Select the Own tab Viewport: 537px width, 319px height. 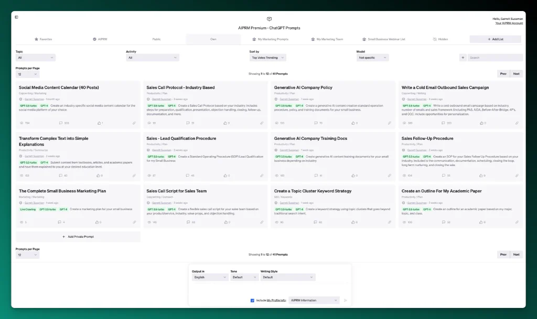(213, 39)
